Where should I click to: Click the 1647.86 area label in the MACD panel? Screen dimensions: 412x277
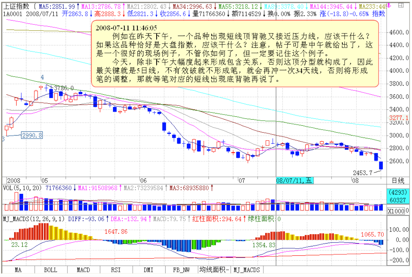click(x=116, y=232)
